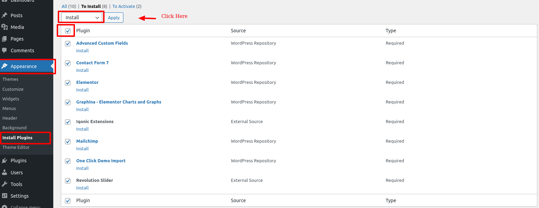The height and width of the screenshot is (208, 539).
Task: Click Required in the Contact Form 7 row
Action: click(x=395, y=63)
